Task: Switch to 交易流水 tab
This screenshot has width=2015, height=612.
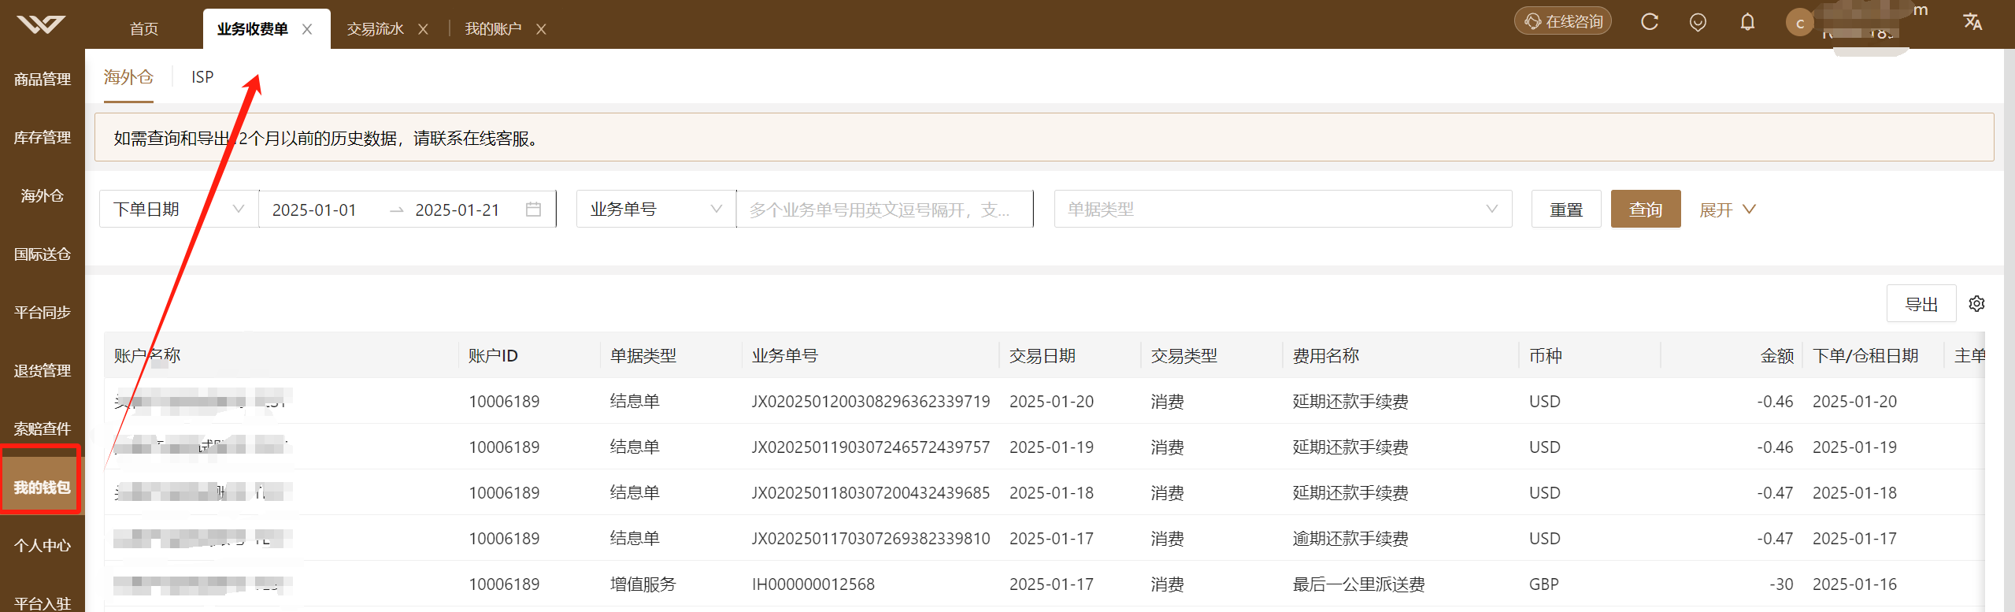Action: coord(375,29)
